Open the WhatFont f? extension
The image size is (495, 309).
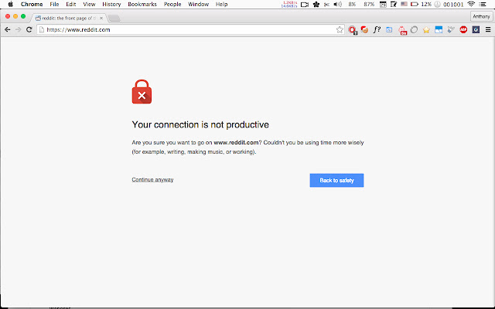pyautogui.click(x=377, y=29)
